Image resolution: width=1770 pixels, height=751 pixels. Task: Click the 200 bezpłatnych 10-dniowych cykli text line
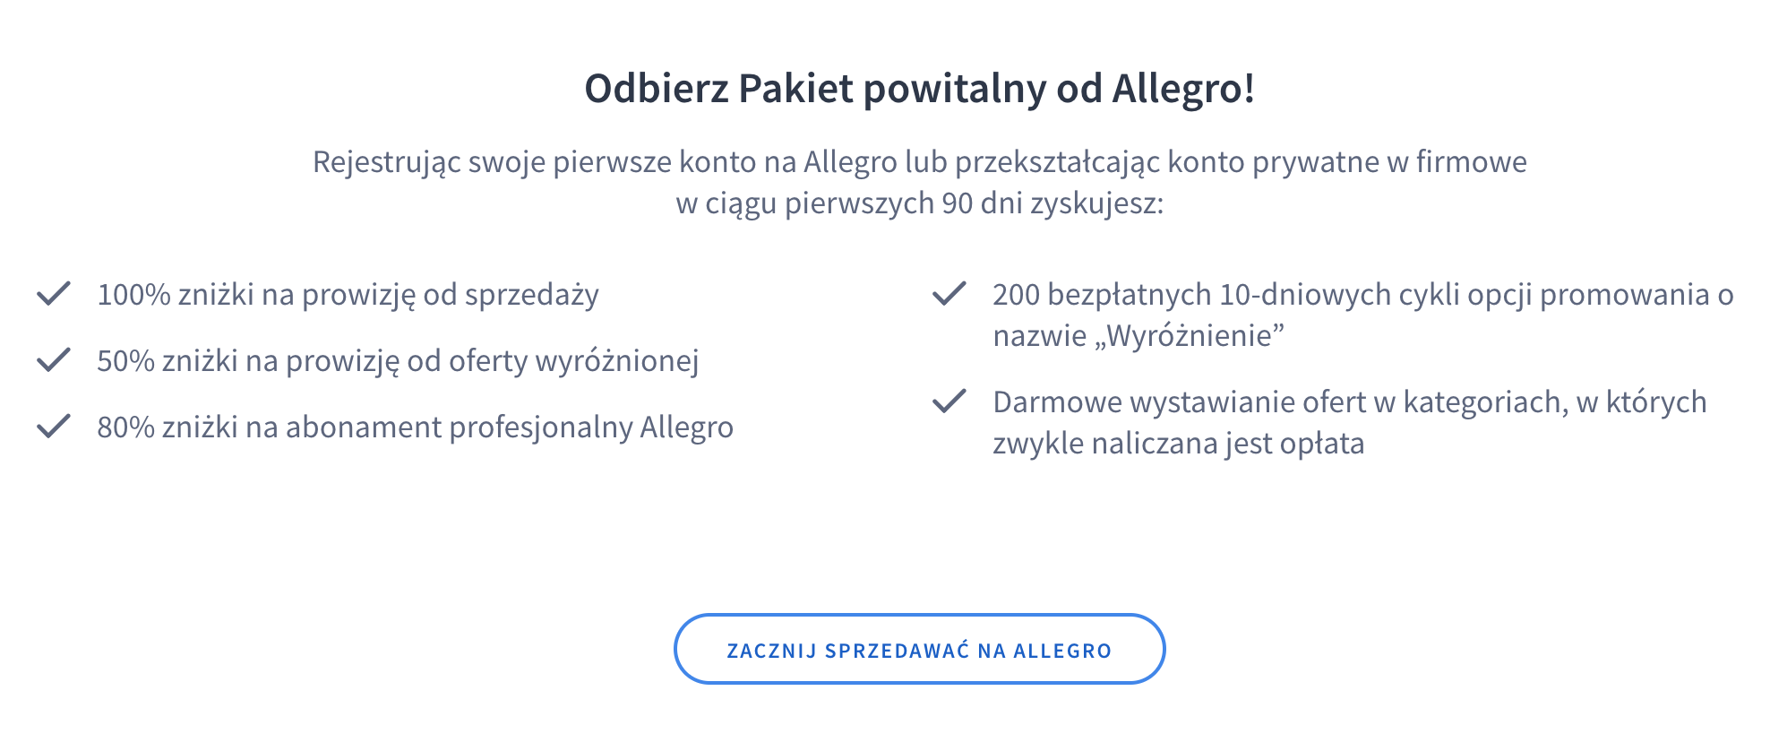click(1362, 295)
